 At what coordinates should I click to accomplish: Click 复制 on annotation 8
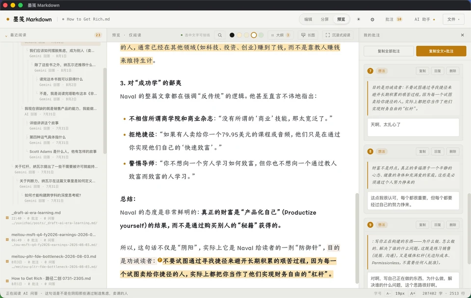coord(422,152)
